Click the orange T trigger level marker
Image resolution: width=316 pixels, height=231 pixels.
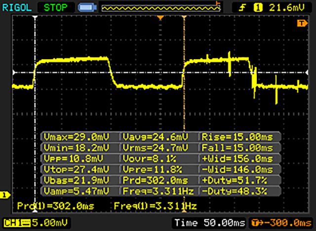(x=302, y=23)
